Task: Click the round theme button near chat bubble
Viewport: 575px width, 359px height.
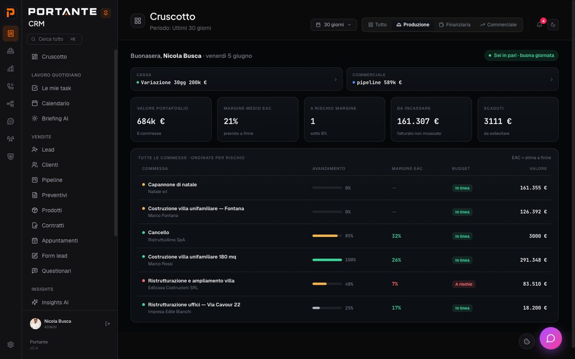Action: pos(527,341)
